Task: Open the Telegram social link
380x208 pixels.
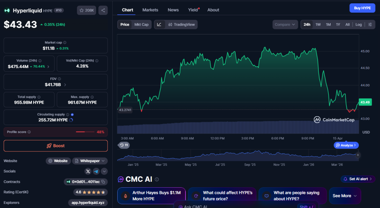Action: (96, 171)
